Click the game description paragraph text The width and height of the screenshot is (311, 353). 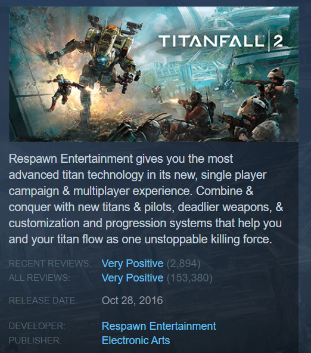tap(146, 199)
